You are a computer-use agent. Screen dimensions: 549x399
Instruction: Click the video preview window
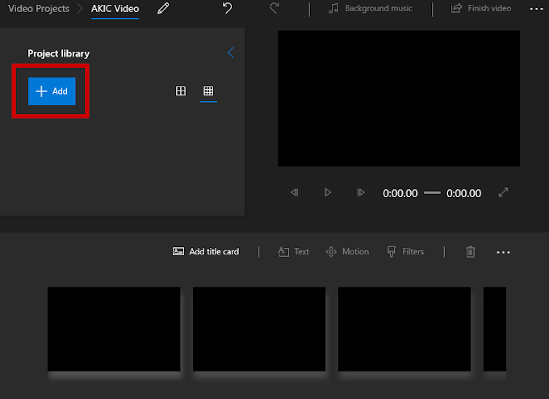pos(399,99)
